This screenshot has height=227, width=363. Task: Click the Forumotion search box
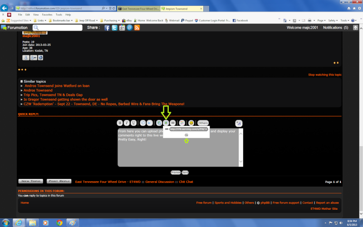pos(58,28)
